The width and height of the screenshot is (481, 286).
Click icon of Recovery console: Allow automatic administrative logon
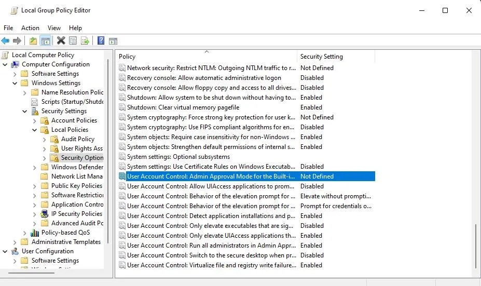pyautogui.click(x=122, y=78)
